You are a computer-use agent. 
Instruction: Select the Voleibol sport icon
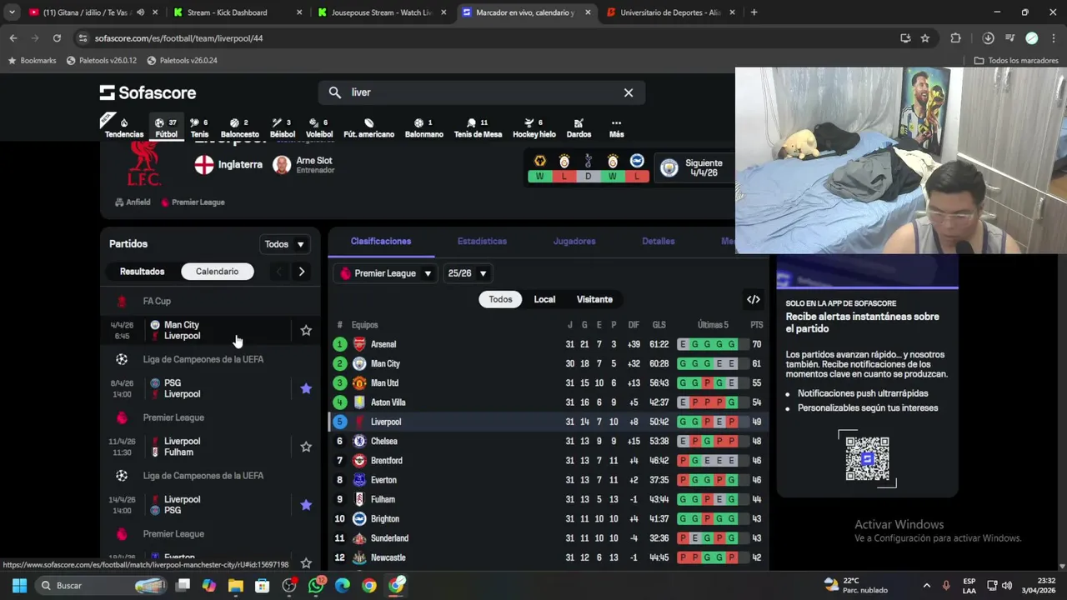coord(318,128)
